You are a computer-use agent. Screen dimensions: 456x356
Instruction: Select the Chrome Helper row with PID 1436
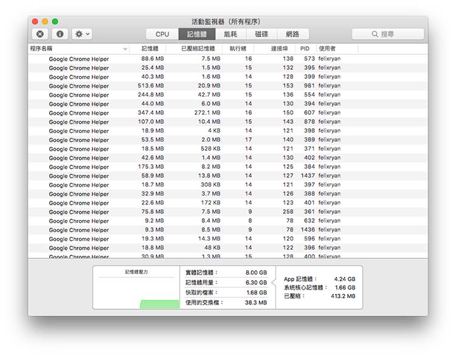tap(228, 230)
